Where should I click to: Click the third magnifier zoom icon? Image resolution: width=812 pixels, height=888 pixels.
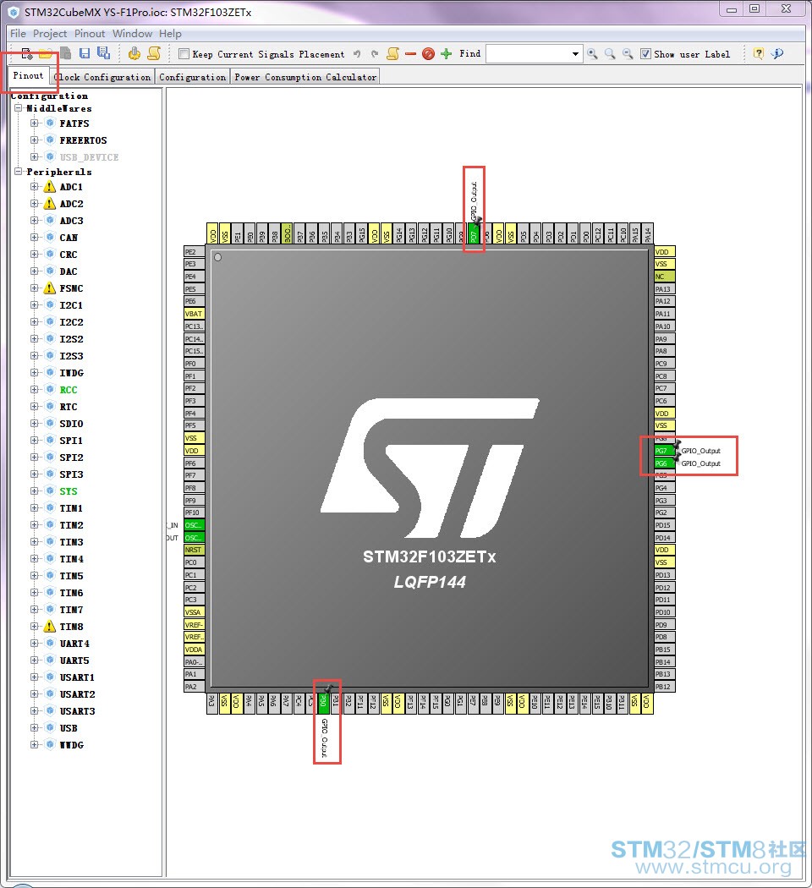(628, 54)
